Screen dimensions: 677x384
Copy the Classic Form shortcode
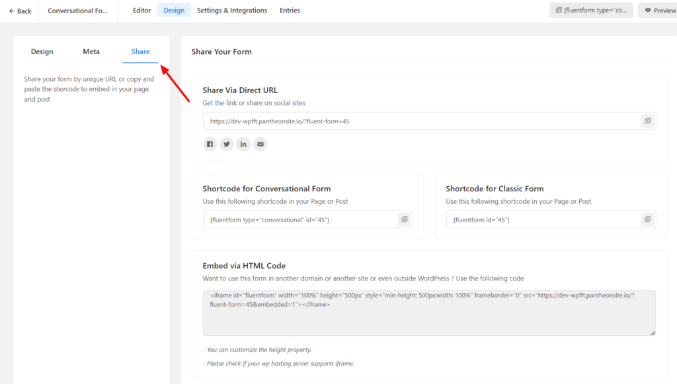click(647, 219)
